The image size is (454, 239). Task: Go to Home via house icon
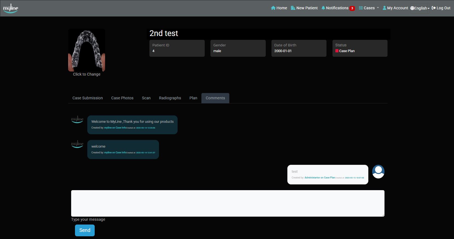[x=273, y=8]
